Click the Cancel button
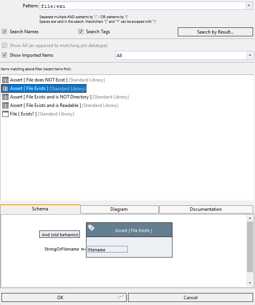 coord(191,297)
